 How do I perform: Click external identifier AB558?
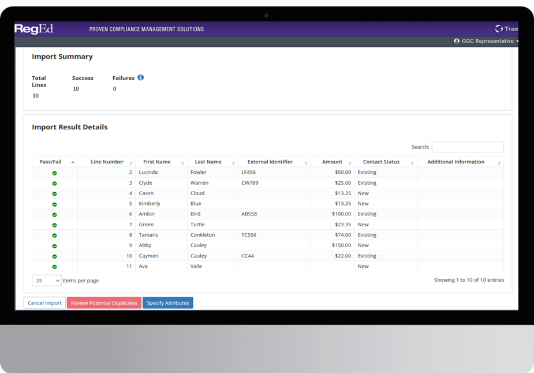[x=249, y=214]
